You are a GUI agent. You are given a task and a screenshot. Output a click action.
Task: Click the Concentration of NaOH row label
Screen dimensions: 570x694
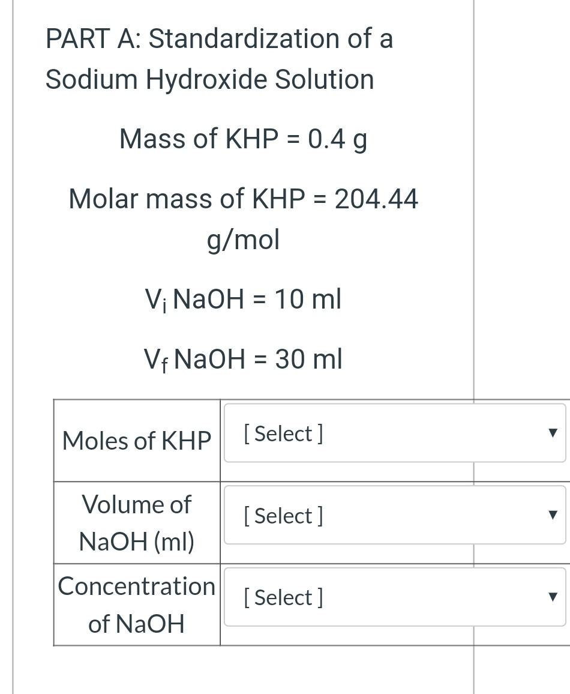pyautogui.click(x=137, y=605)
